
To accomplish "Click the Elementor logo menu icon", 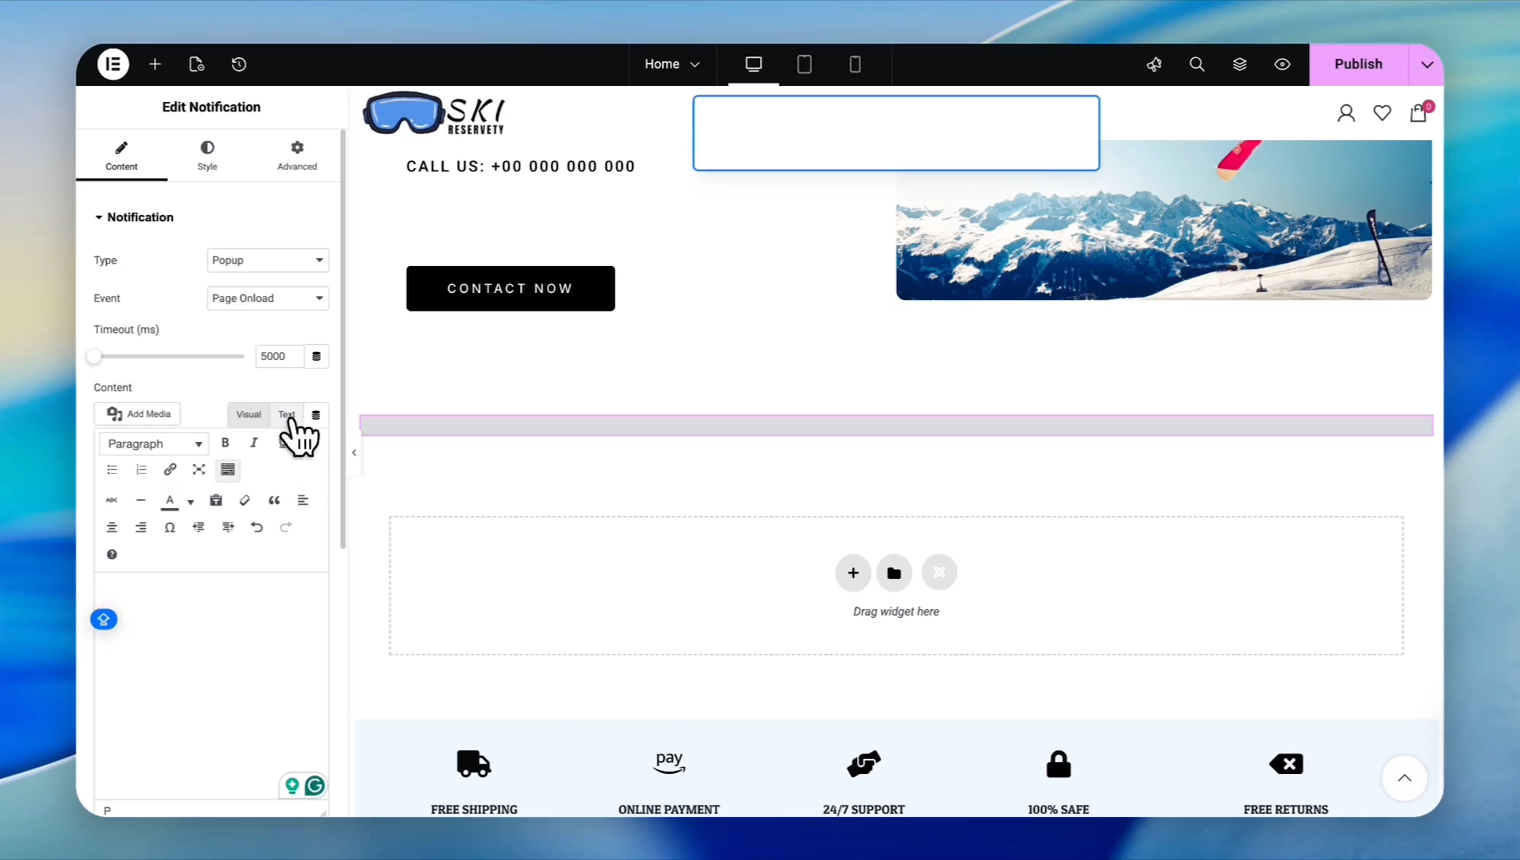I will click(113, 64).
